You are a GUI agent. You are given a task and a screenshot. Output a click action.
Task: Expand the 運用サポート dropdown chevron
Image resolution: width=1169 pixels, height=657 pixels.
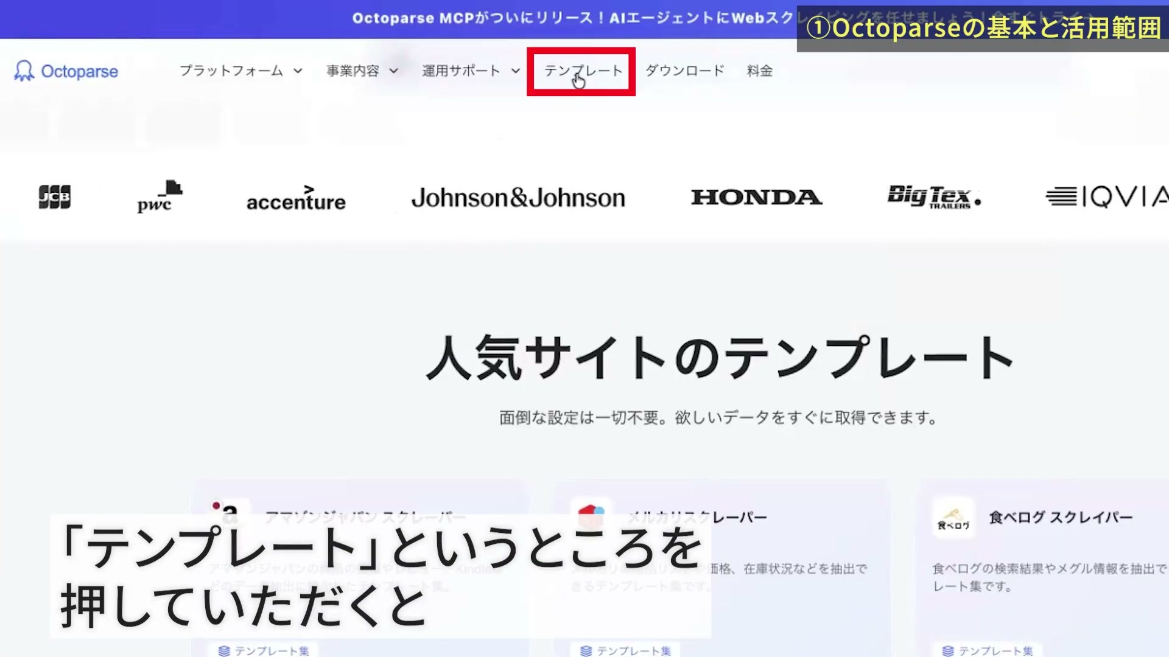click(x=516, y=71)
